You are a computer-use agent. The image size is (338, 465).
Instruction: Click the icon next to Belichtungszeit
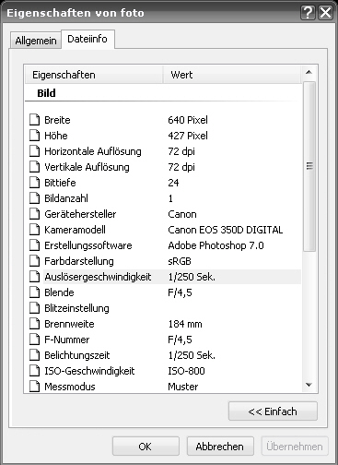[x=35, y=355]
